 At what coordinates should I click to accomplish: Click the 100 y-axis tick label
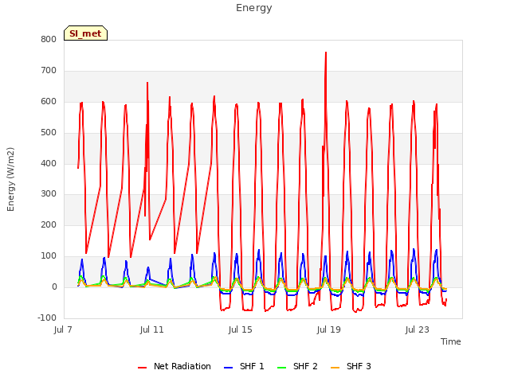[x=49, y=256]
